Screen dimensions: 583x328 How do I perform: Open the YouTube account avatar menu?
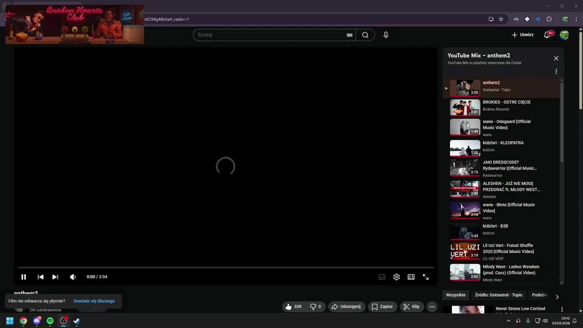tap(564, 35)
